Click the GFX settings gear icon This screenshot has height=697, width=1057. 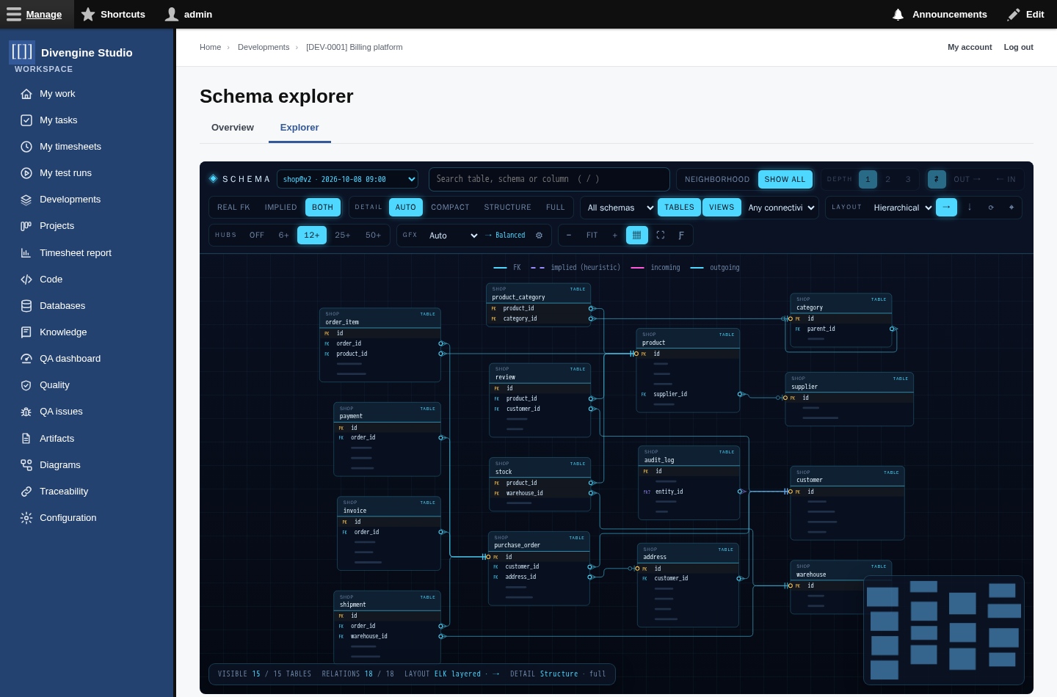coord(539,236)
